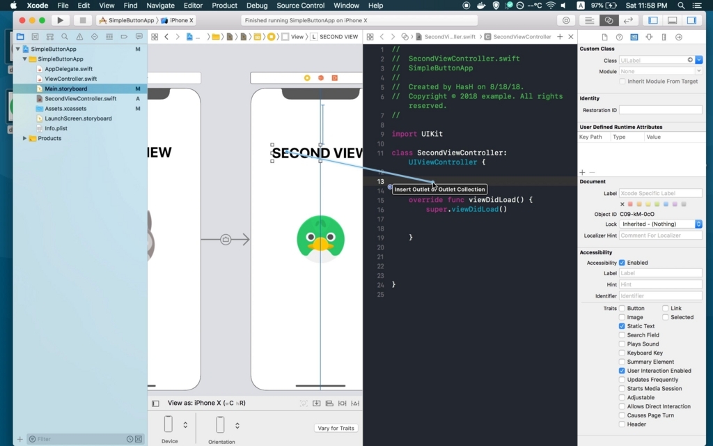Open the Debug menu

pyautogui.click(x=257, y=6)
